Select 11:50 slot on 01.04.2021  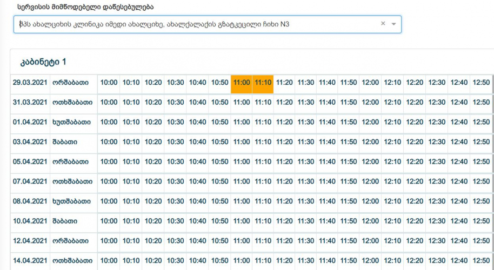349,122
